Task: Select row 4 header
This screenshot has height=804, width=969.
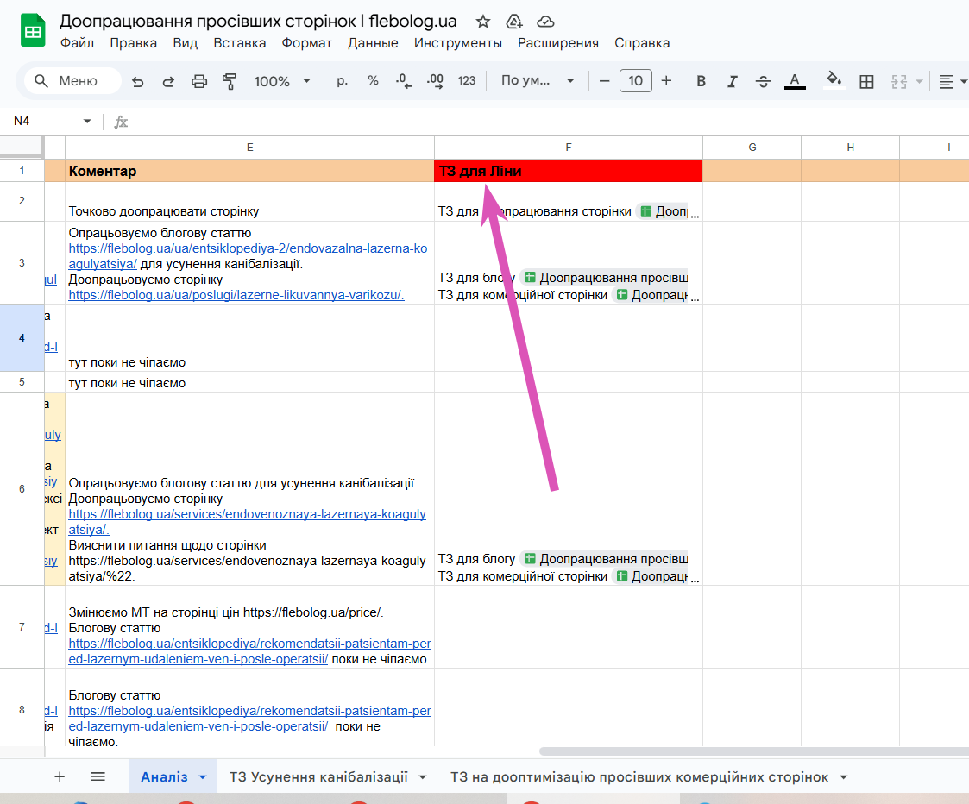Action: click(22, 338)
